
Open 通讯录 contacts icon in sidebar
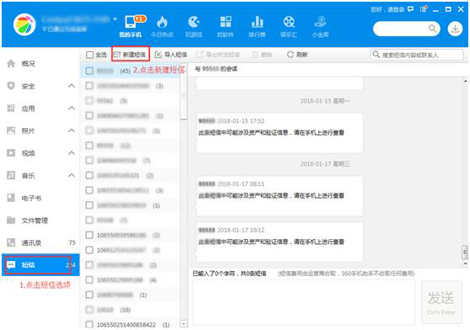[11, 242]
